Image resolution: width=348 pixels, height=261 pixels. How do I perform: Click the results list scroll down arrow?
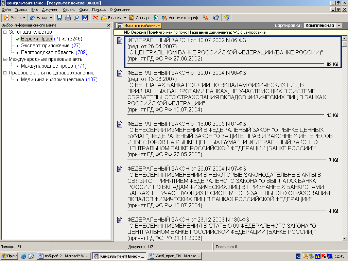[345, 239]
